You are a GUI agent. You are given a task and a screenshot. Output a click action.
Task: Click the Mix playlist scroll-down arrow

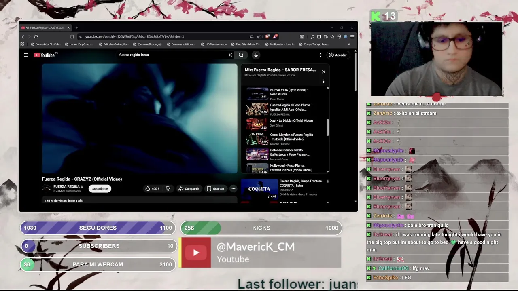(328, 171)
